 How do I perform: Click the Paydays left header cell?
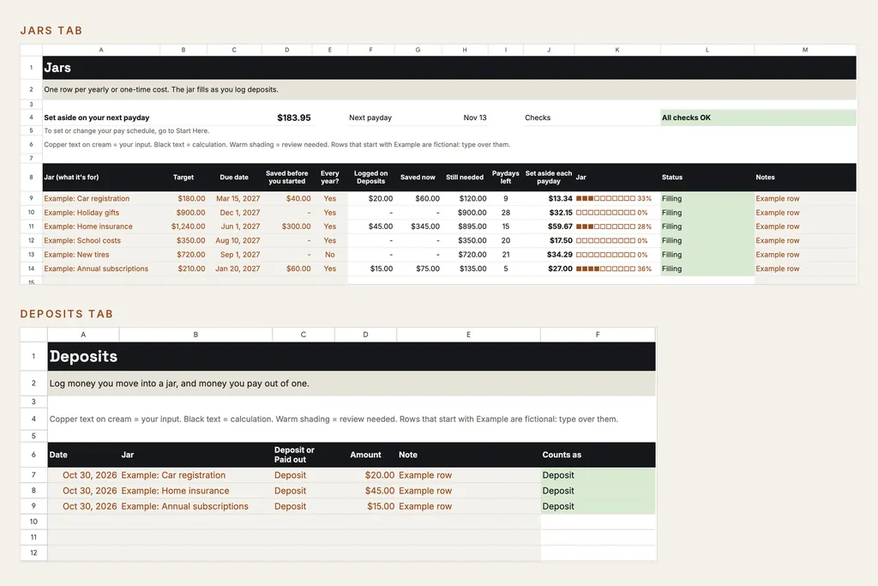(x=506, y=177)
